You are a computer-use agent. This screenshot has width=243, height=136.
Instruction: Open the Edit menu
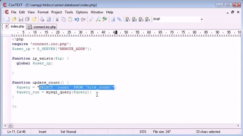tap(22, 12)
